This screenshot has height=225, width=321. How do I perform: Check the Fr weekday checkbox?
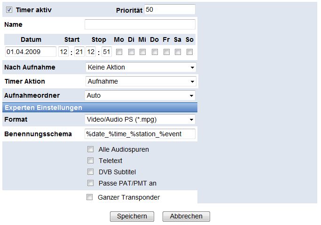tap(166, 52)
